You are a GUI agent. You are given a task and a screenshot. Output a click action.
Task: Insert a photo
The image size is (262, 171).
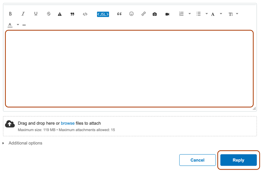click(155, 14)
